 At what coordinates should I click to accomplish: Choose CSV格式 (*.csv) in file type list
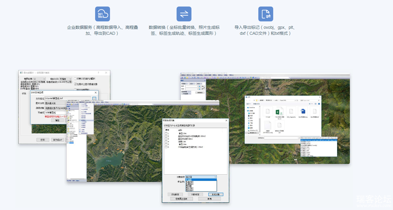click(319, 149)
